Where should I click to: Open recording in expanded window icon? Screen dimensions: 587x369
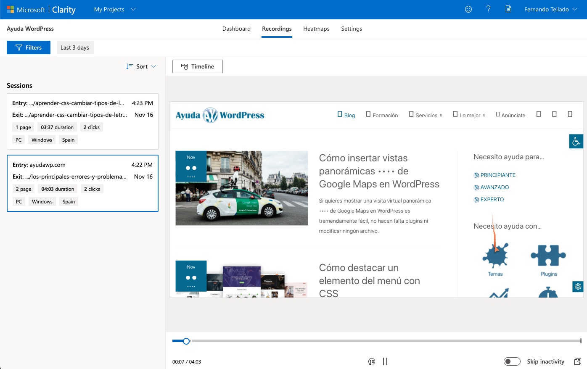coord(578,361)
